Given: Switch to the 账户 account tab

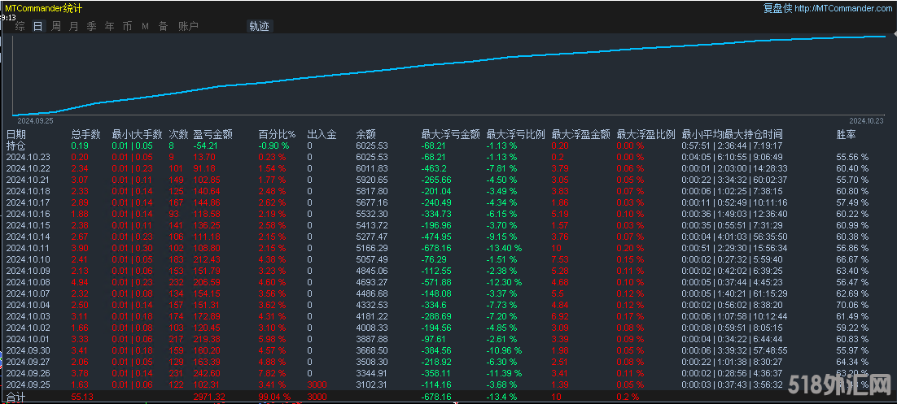Looking at the screenshot, I should [x=188, y=26].
